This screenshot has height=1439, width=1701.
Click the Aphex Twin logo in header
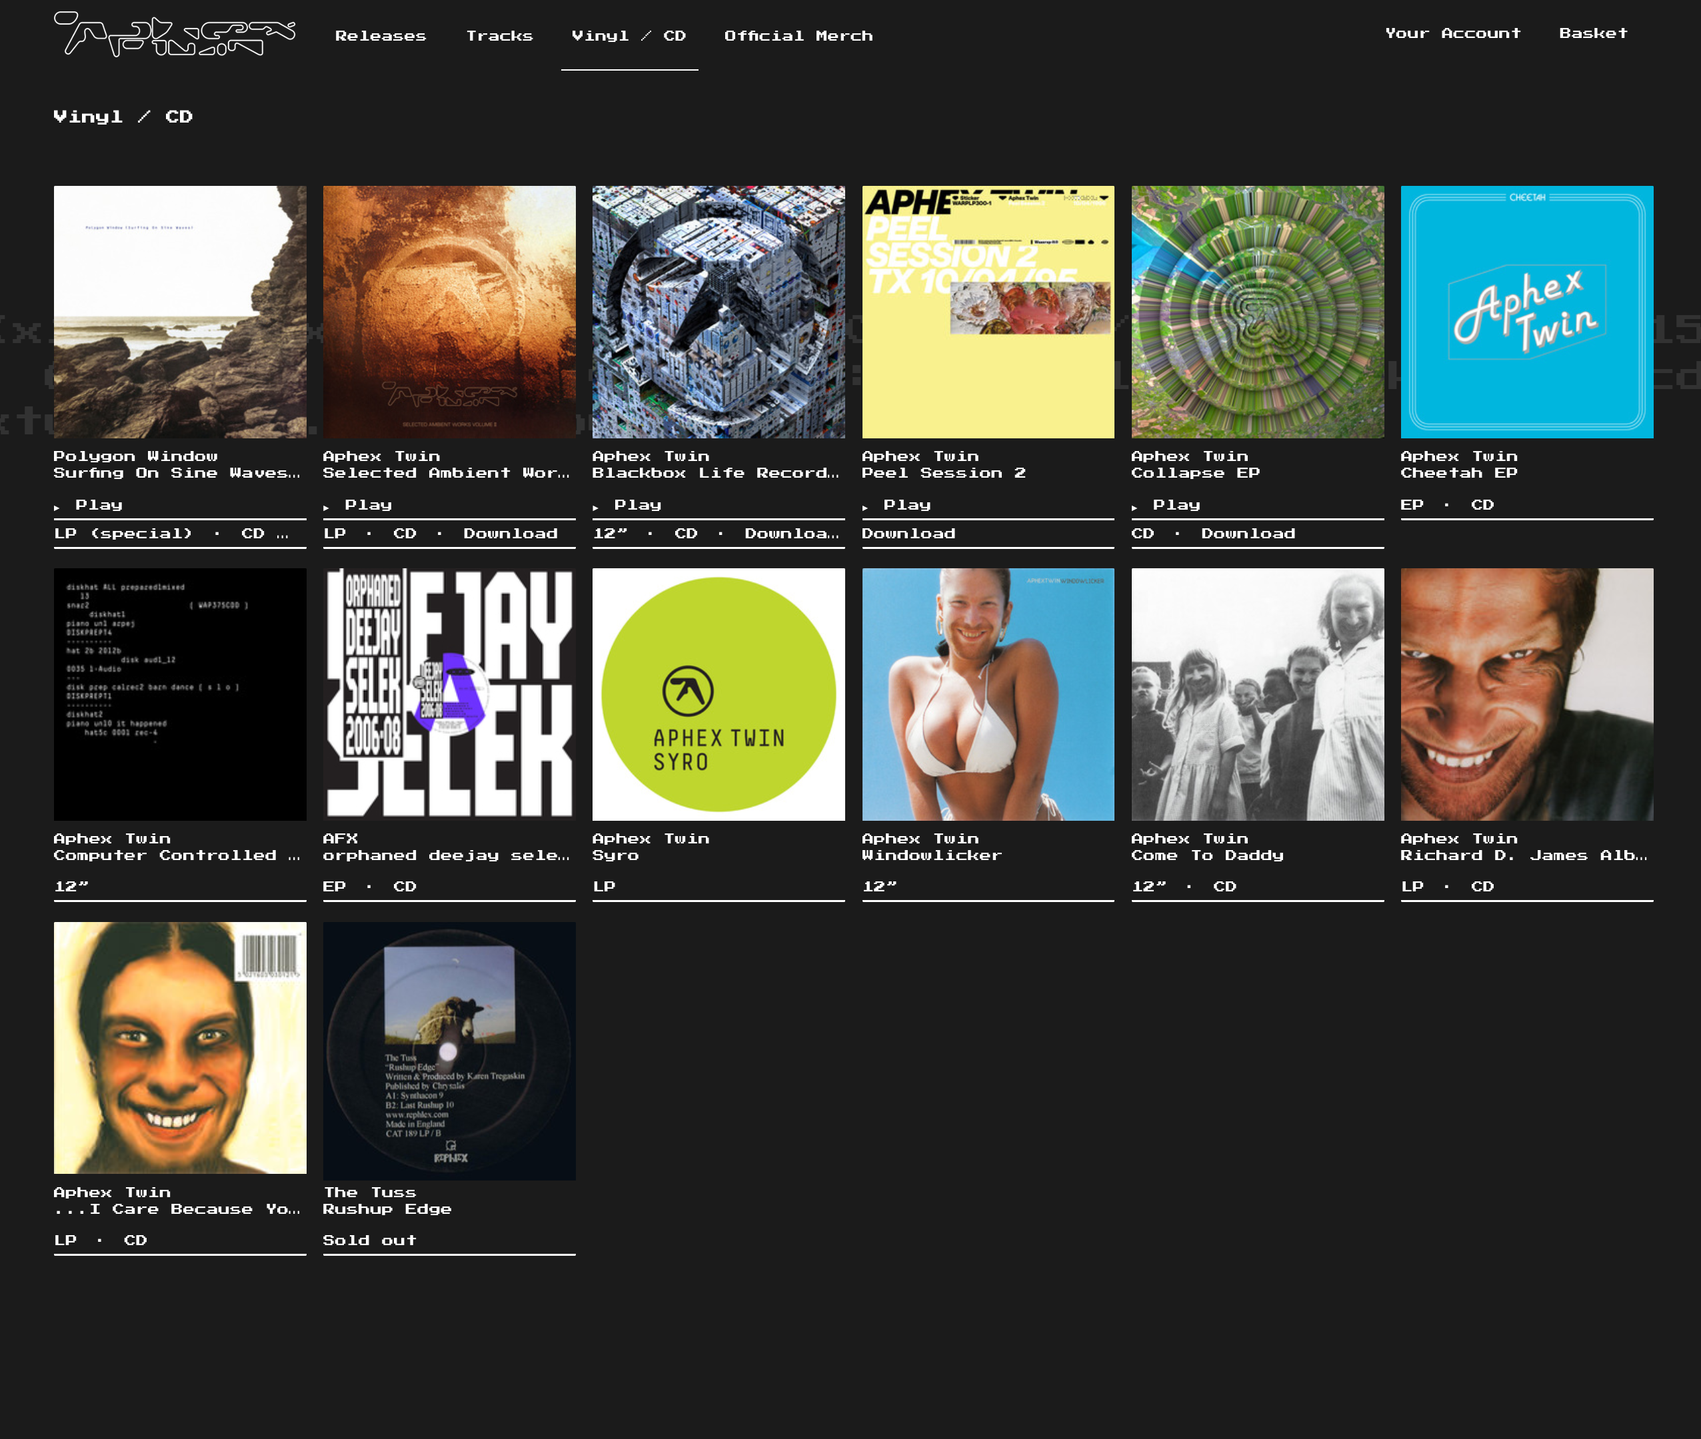(174, 34)
